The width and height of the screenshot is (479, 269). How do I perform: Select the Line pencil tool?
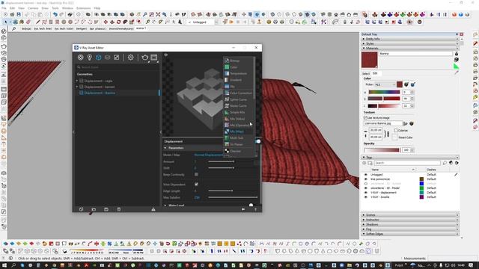[38, 22]
